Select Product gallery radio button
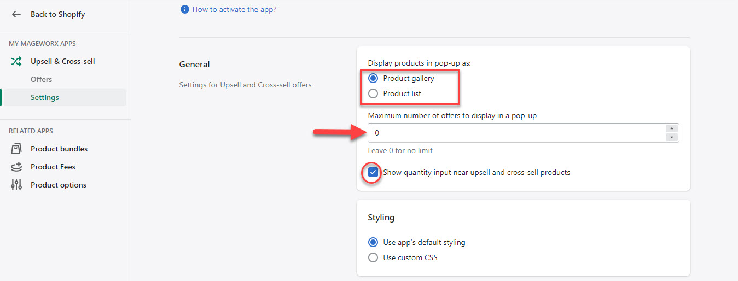This screenshot has height=281, width=738. [373, 78]
